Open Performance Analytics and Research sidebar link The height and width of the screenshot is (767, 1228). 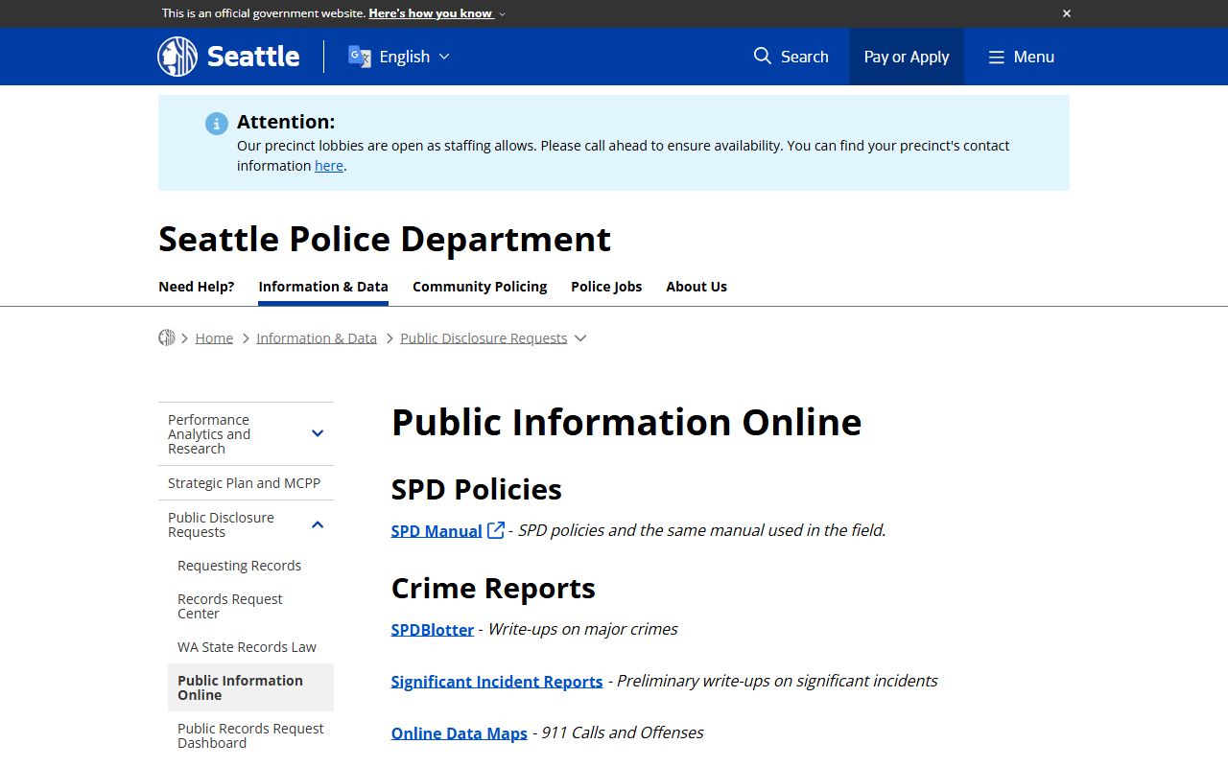pyautogui.click(x=209, y=434)
